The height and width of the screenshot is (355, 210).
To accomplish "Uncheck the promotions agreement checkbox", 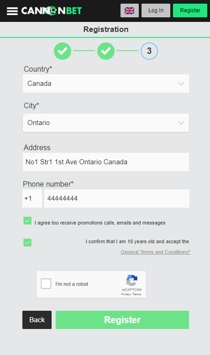I will (x=27, y=220).
